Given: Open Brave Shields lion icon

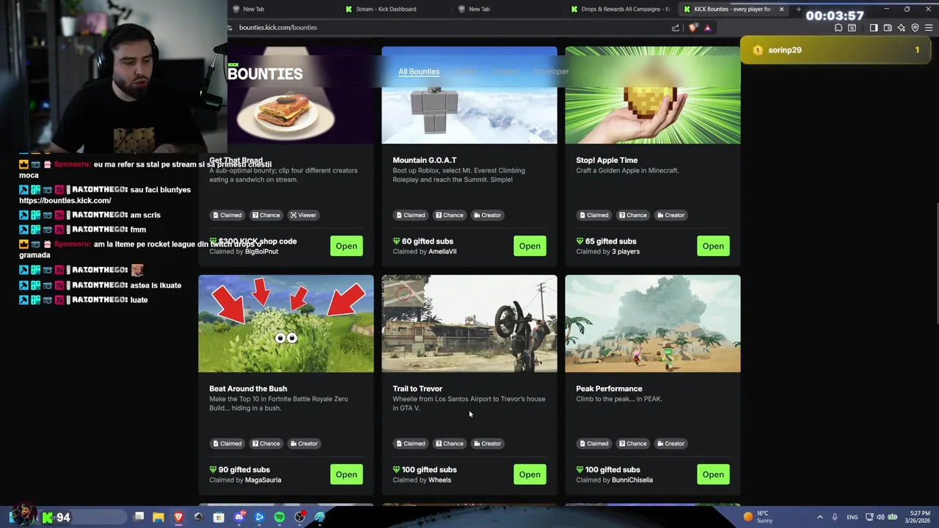Looking at the screenshot, I should (693, 28).
